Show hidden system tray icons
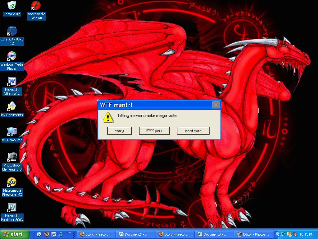 (278, 234)
